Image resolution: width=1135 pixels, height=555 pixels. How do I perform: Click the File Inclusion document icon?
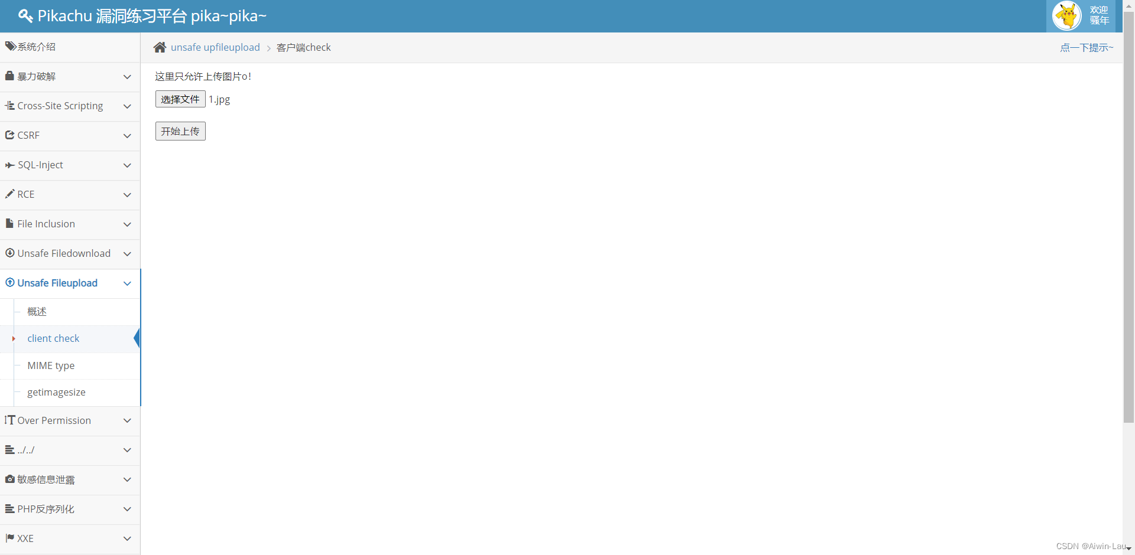click(x=9, y=223)
